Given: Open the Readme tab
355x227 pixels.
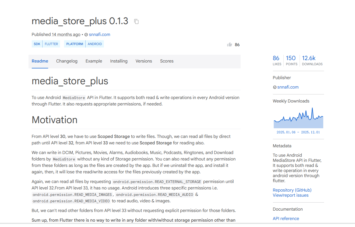Looking at the screenshot, I should (40, 61).
